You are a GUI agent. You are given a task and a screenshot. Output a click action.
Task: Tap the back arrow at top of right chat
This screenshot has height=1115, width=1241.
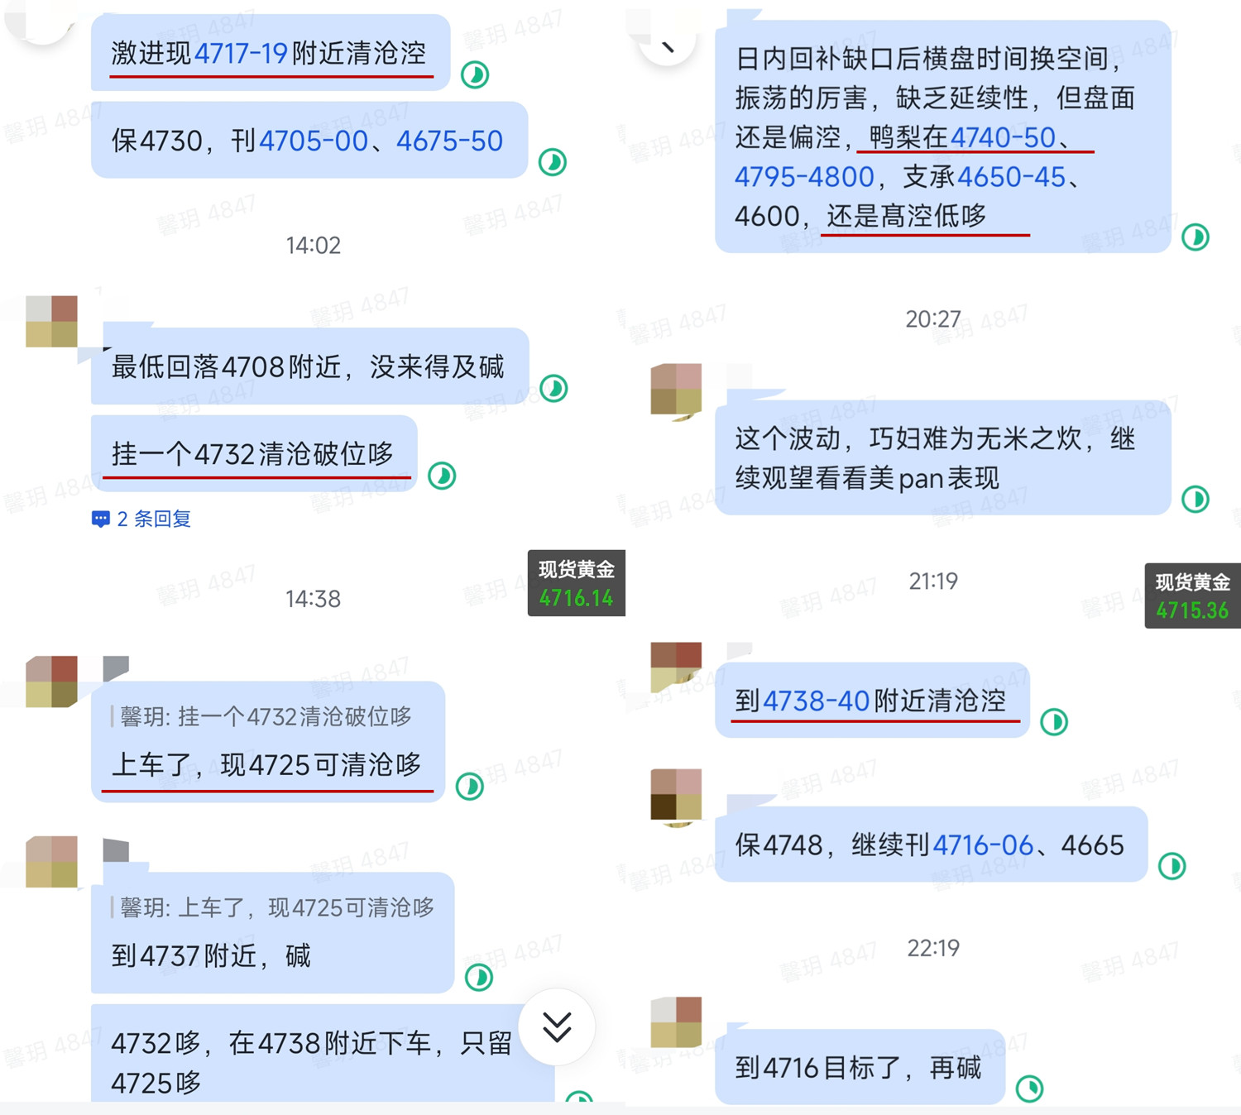point(667,47)
